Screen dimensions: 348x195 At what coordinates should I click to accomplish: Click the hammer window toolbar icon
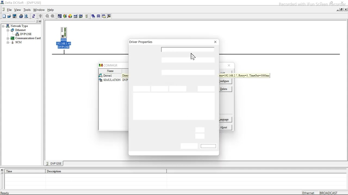tap(109, 16)
